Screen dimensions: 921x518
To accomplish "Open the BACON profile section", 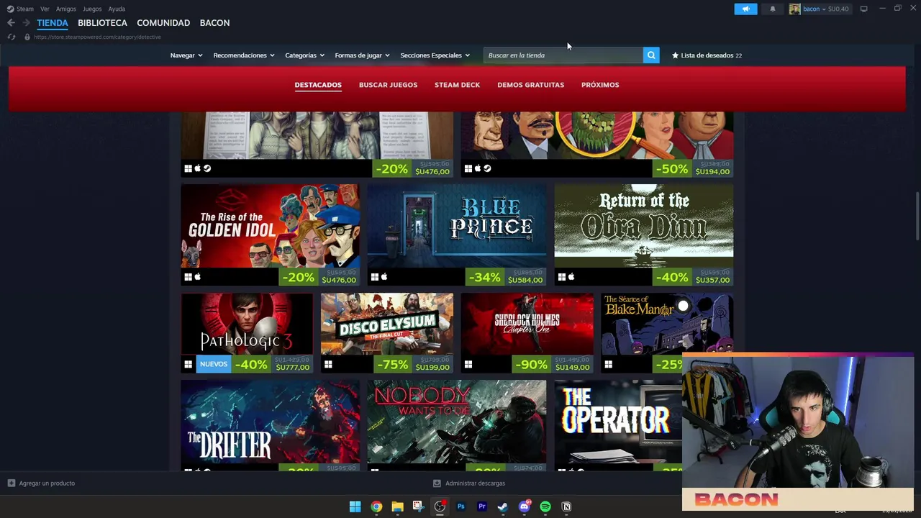I will coord(214,23).
